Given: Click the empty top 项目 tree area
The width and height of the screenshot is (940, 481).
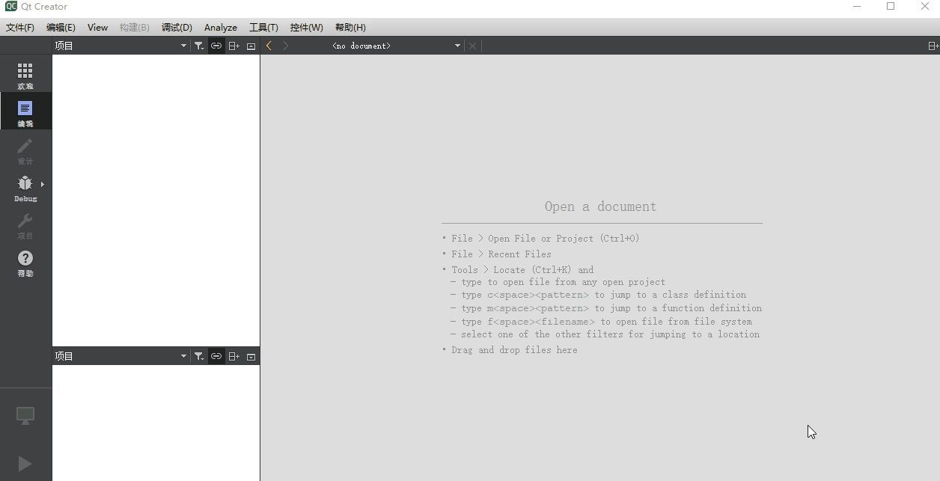Looking at the screenshot, I should click(x=156, y=200).
